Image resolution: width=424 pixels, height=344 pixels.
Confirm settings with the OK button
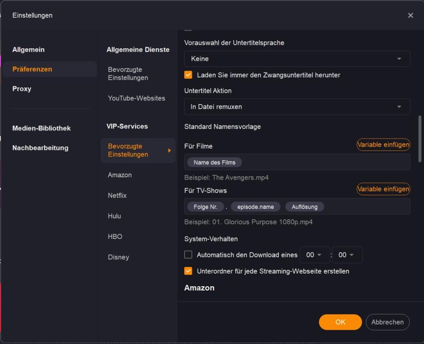coord(340,322)
